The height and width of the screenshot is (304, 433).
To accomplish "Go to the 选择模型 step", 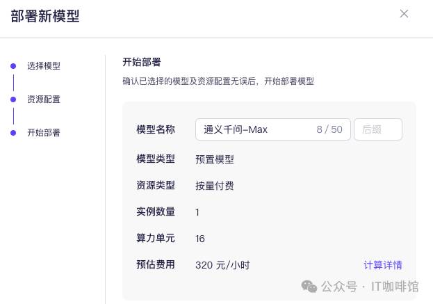I will click(44, 66).
